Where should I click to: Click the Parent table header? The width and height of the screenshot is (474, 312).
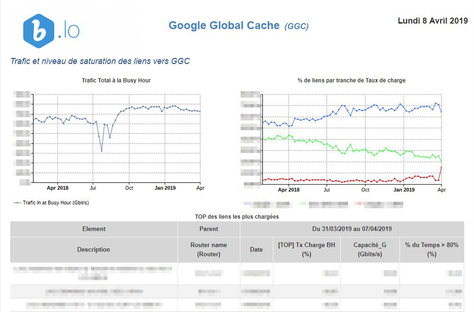tap(209, 229)
